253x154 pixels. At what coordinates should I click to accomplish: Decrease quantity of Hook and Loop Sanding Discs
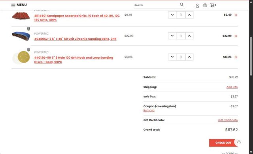(x=172, y=57)
